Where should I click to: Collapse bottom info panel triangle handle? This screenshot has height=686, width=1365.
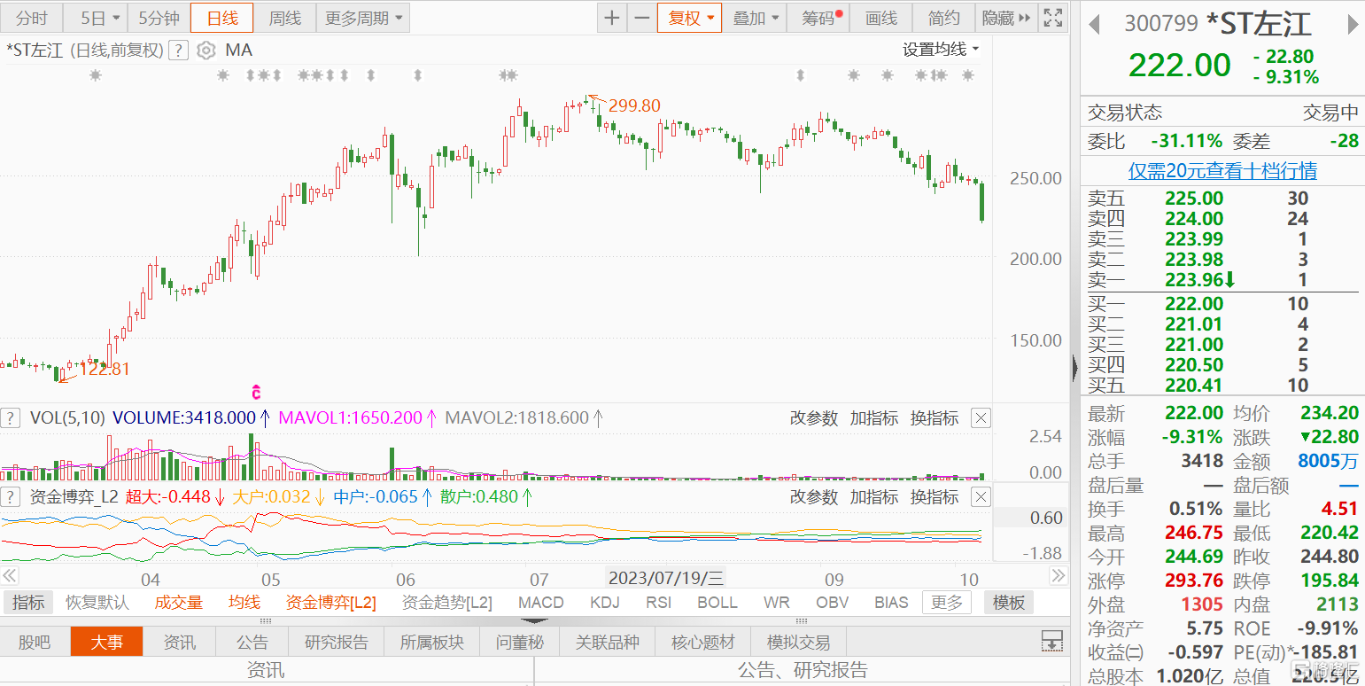point(534,621)
